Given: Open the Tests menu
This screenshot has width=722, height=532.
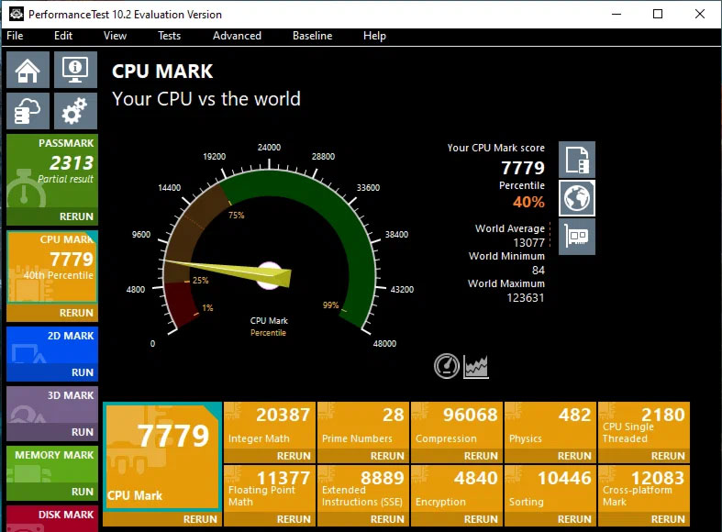Looking at the screenshot, I should [x=169, y=36].
